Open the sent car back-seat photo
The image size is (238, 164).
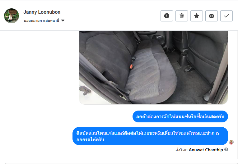pyautogui.click(x=153, y=67)
